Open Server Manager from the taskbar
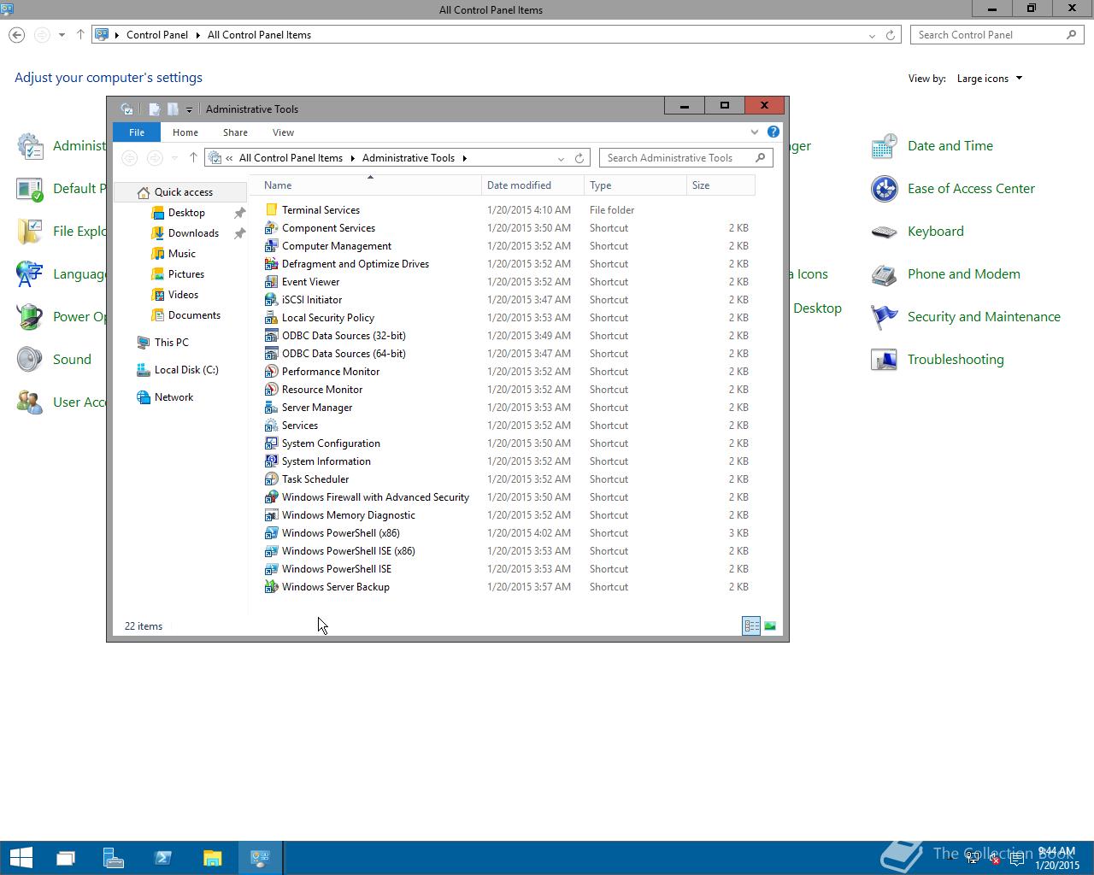The width and height of the screenshot is (1094, 875). [x=114, y=858]
